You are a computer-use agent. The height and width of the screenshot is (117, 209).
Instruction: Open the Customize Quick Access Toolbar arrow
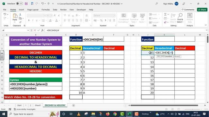tap(53, 4)
